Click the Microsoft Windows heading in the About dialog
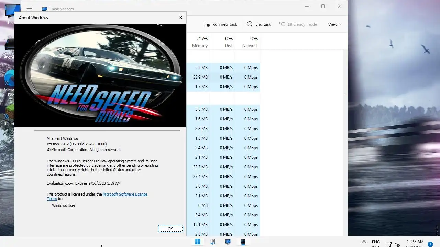This screenshot has height=247, width=440. tap(62, 139)
